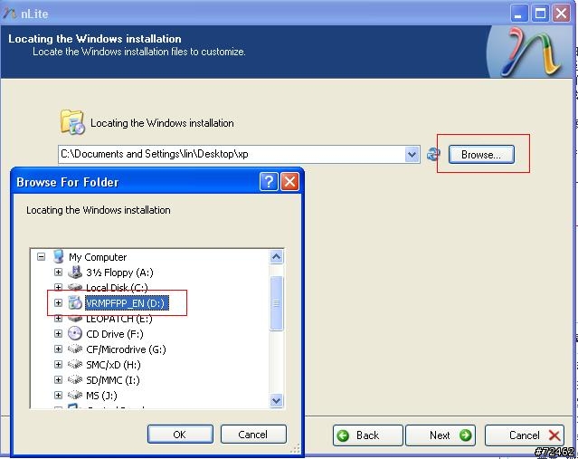The height and width of the screenshot is (459, 578).
Task: Select MS (J:) label
Action: click(101, 396)
